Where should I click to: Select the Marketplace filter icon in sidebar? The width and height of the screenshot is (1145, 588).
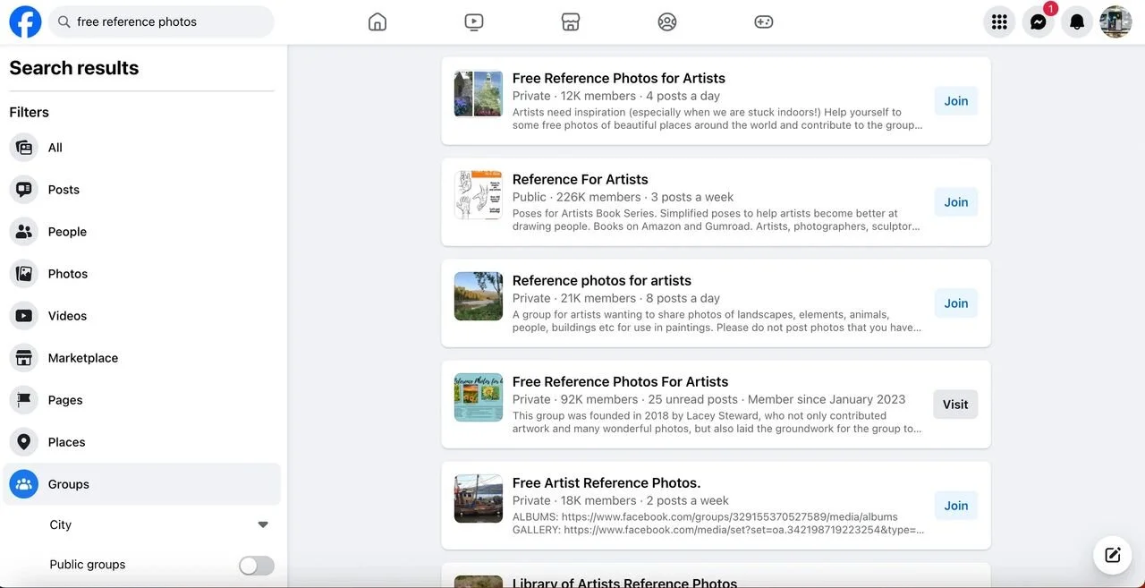pyautogui.click(x=24, y=358)
